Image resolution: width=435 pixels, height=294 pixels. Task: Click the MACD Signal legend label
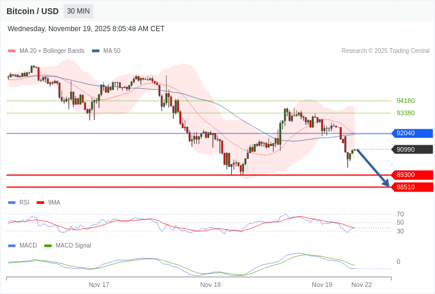[x=73, y=246]
